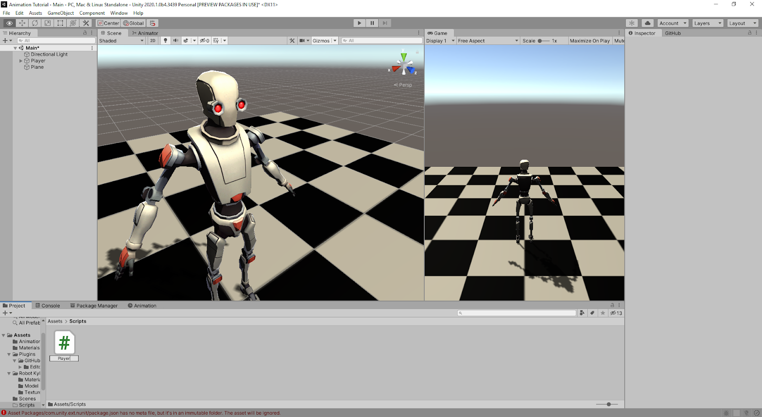
Task: Click the favorites star icon in Project
Action: coord(603,313)
